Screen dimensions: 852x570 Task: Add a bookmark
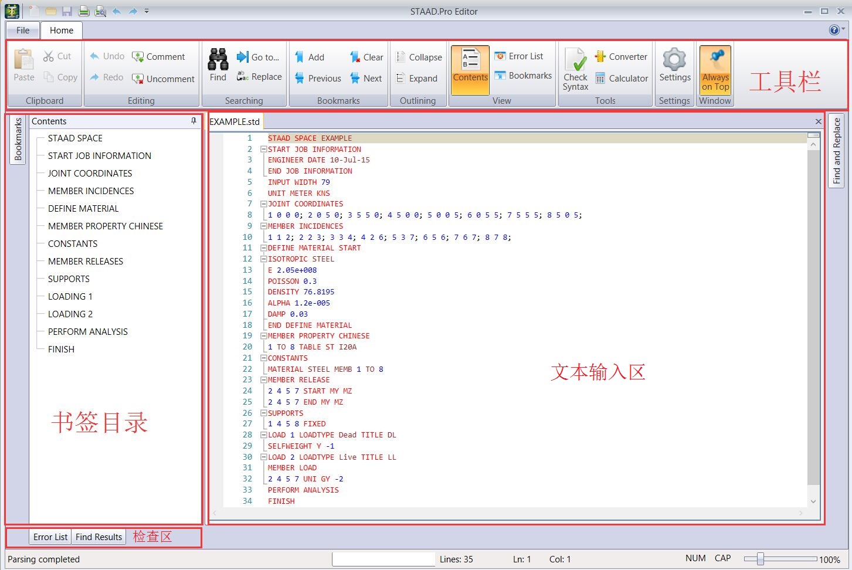tap(309, 57)
